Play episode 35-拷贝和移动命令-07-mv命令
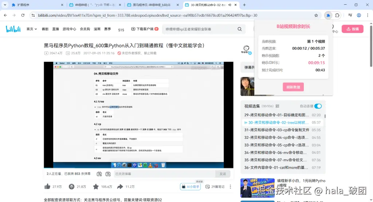Image resolution: width=373 pixels, height=202 pixels. (282, 160)
